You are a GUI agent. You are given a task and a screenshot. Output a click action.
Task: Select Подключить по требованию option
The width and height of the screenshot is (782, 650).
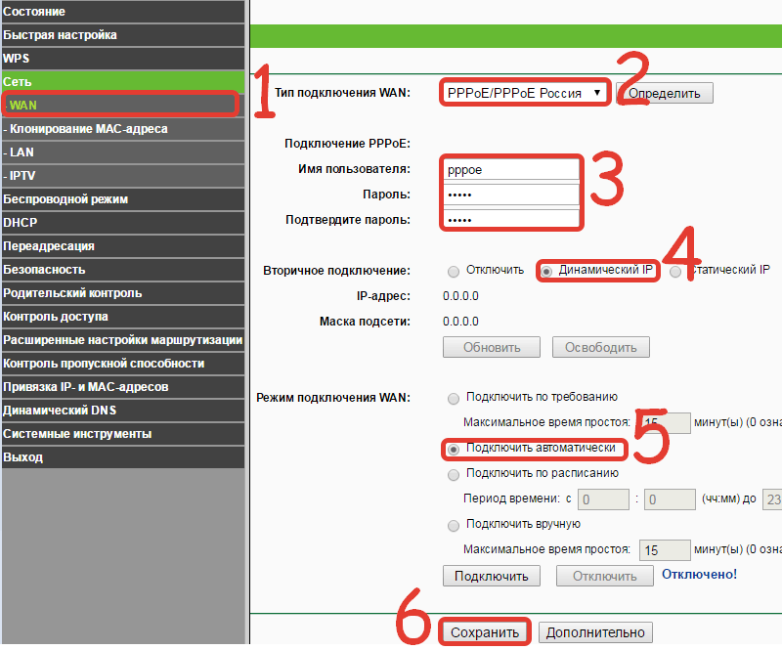(x=453, y=397)
